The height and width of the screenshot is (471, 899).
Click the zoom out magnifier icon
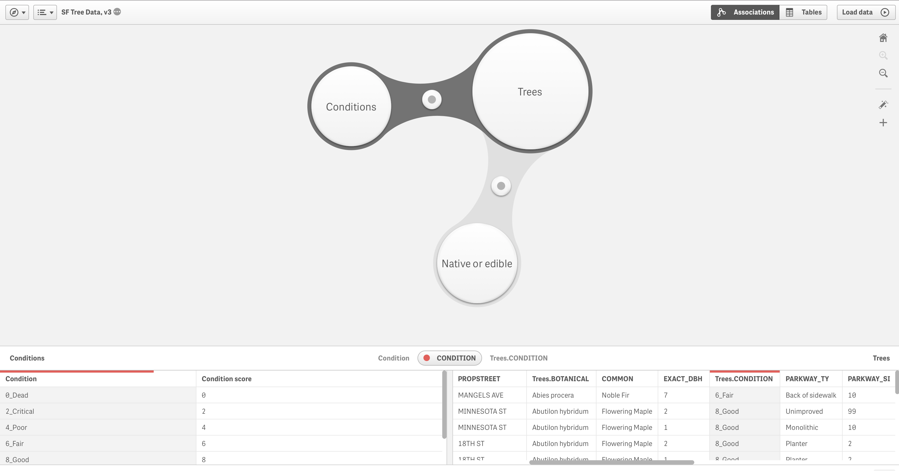tap(883, 73)
